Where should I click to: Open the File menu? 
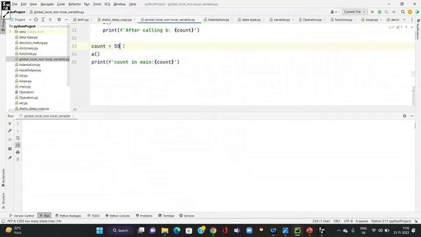coord(14,4)
